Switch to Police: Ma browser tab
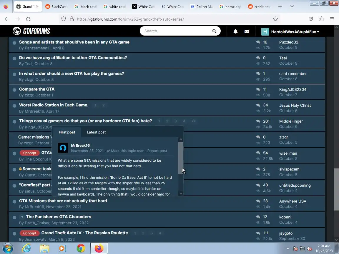339x254 pixels. (202, 7)
